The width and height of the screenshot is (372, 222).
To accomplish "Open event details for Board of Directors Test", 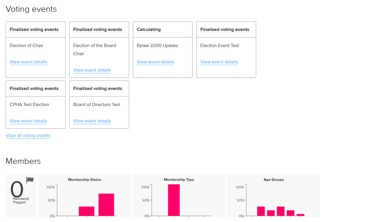I will 92,121.
